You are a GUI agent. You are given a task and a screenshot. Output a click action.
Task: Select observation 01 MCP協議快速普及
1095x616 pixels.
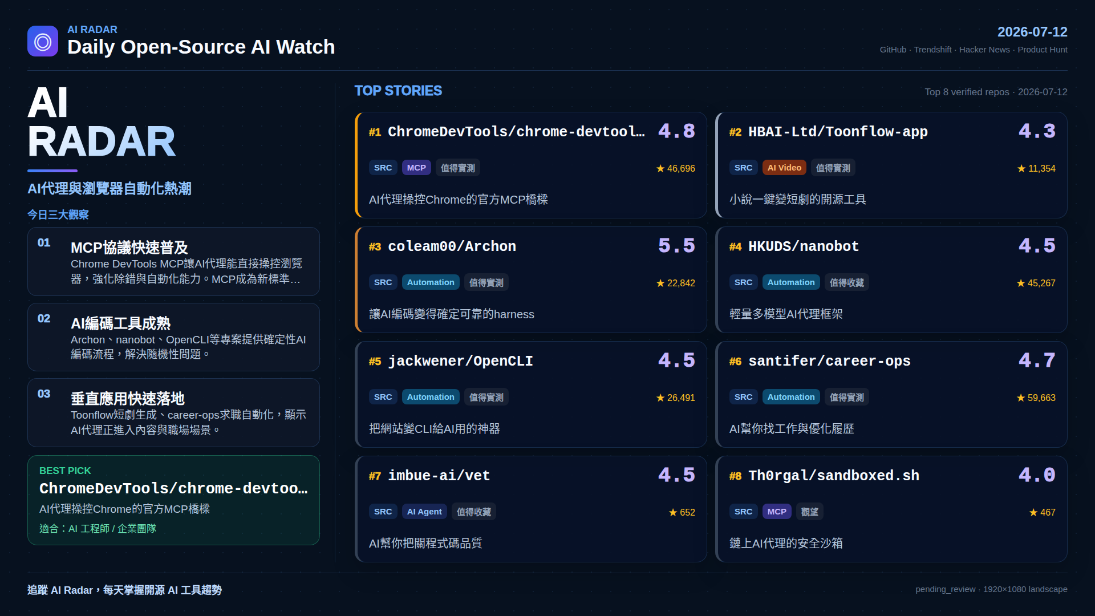click(173, 261)
